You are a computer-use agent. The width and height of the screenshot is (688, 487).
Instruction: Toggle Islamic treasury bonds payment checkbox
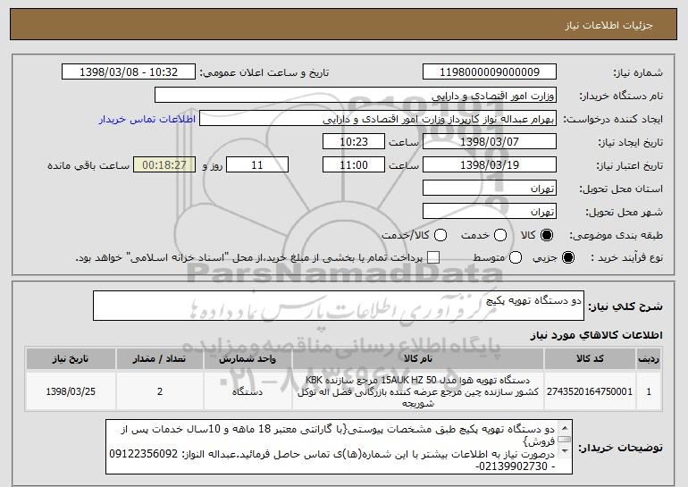pyautogui.click(x=433, y=257)
